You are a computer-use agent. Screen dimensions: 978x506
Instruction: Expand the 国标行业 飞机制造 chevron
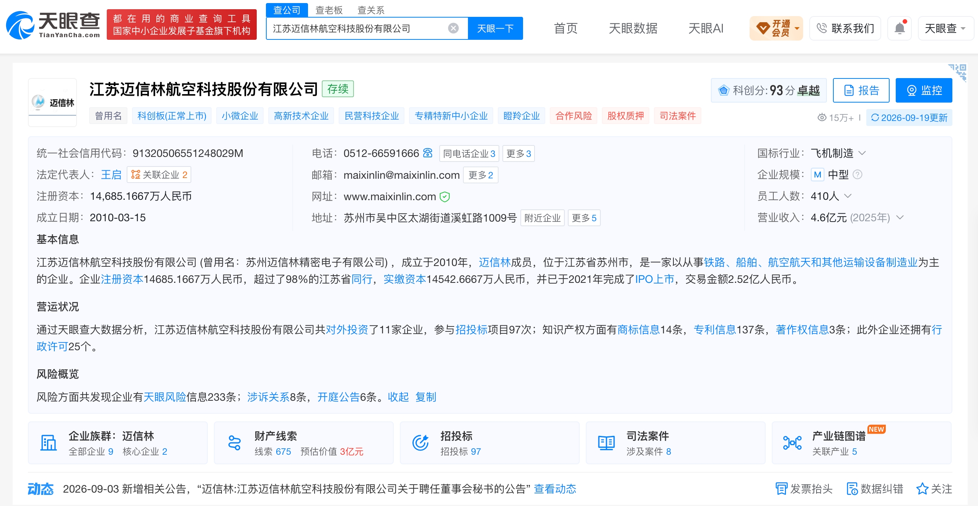coord(862,153)
